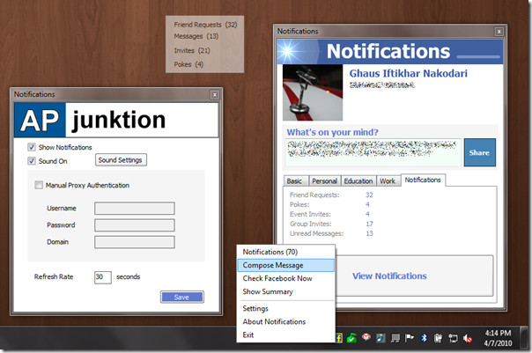Image resolution: width=532 pixels, height=353 pixels.
Task: Click the Pokes count 4
Action: 367,204
